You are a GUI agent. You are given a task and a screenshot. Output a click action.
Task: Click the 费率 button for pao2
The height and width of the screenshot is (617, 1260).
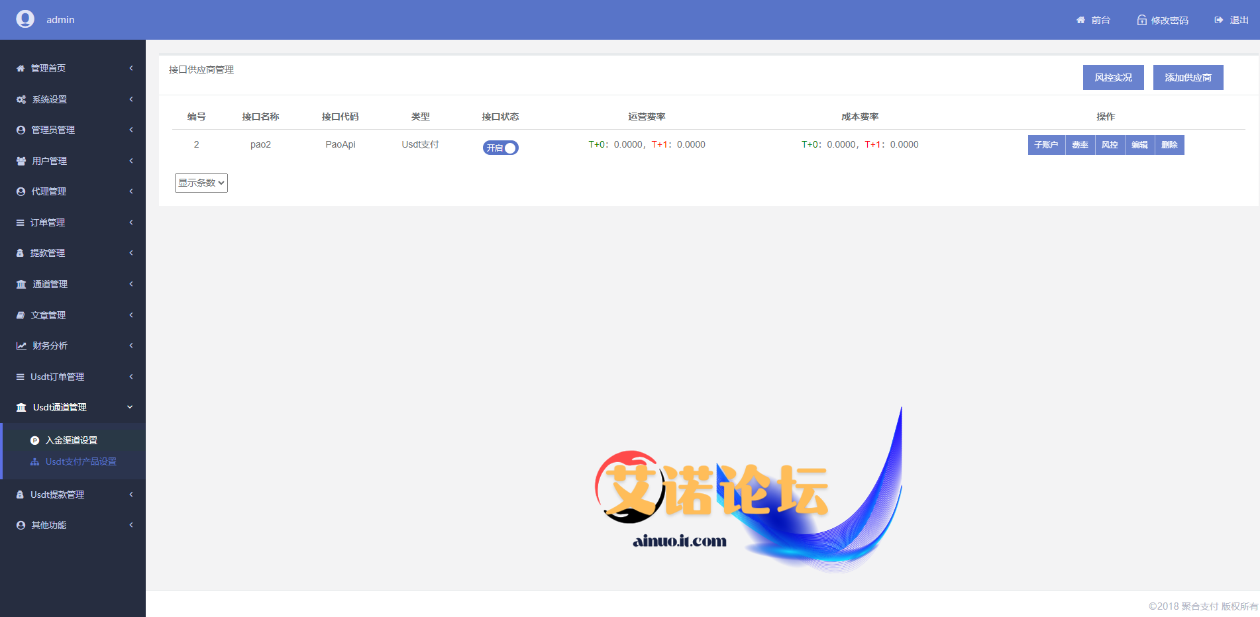pos(1080,145)
